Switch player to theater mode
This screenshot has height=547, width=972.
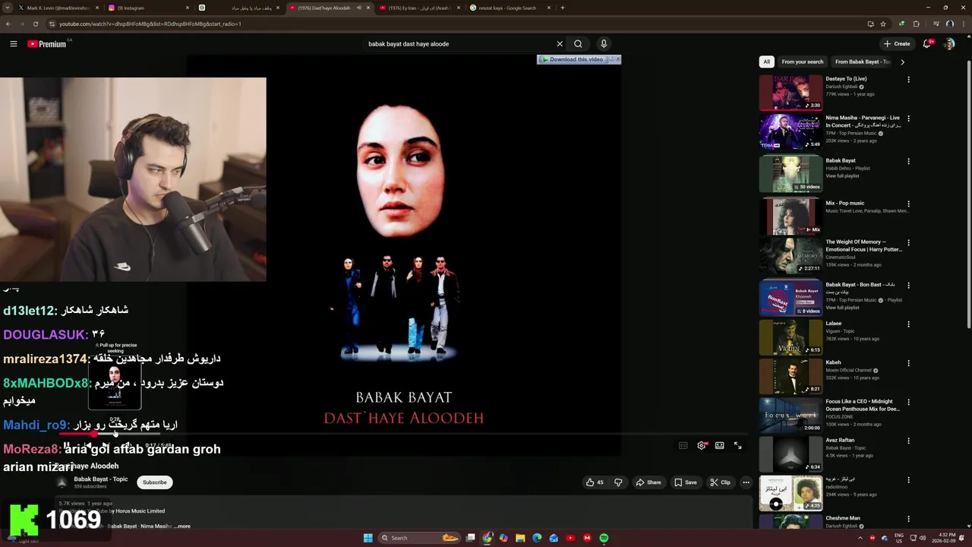click(720, 446)
